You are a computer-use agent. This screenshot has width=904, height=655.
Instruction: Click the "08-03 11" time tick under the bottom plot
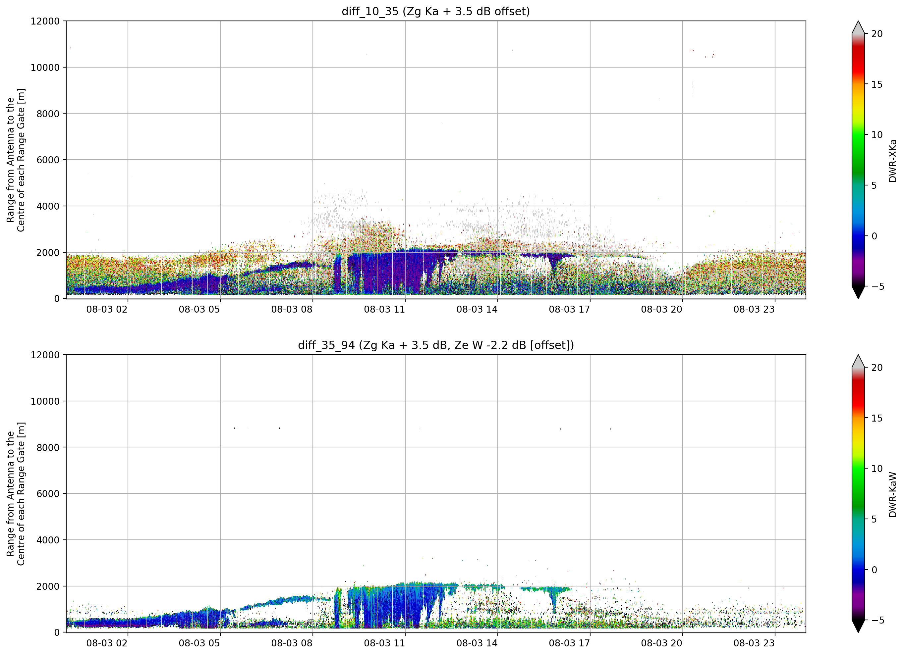click(384, 643)
